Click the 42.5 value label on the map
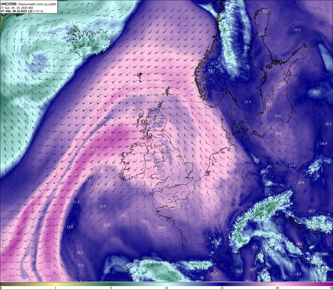 [x=112, y=135]
